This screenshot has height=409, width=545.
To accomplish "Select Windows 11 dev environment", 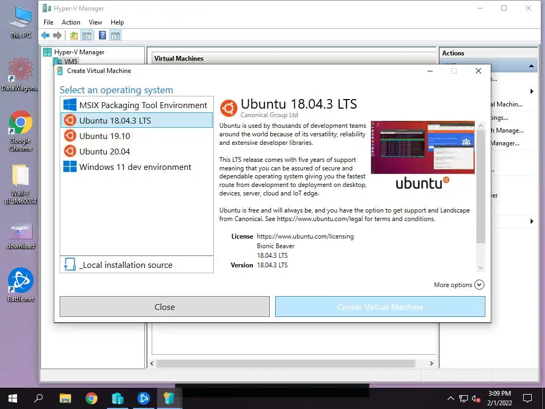I will tap(137, 167).
